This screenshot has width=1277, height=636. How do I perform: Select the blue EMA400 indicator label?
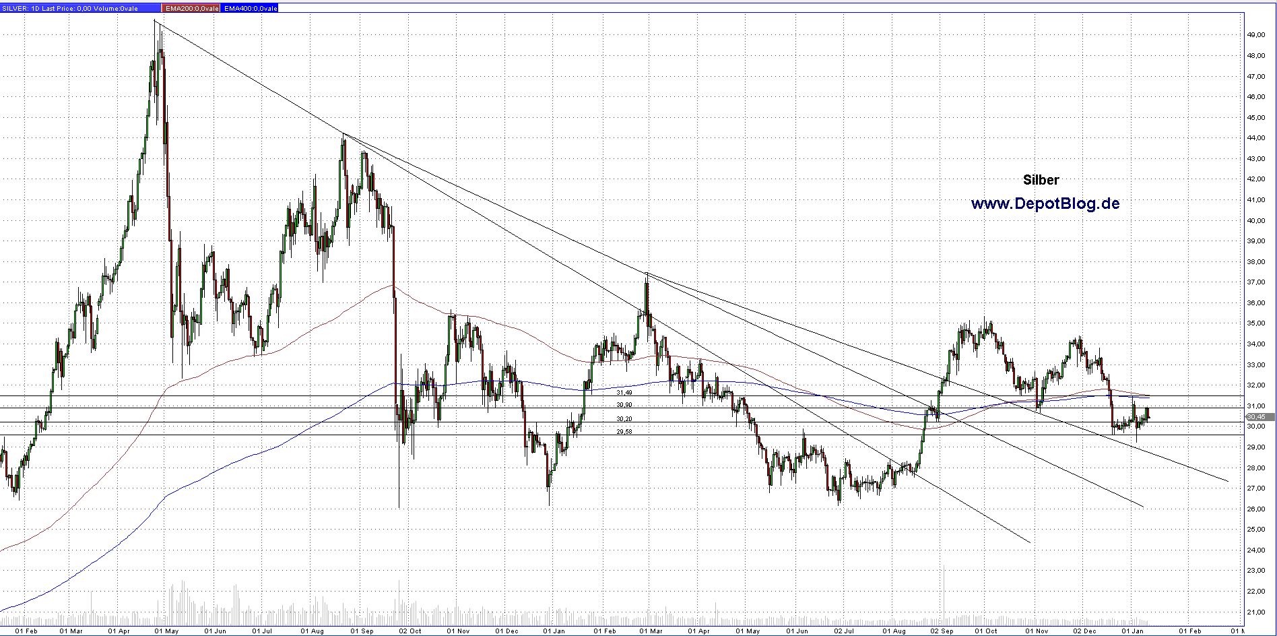[x=249, y=8]
